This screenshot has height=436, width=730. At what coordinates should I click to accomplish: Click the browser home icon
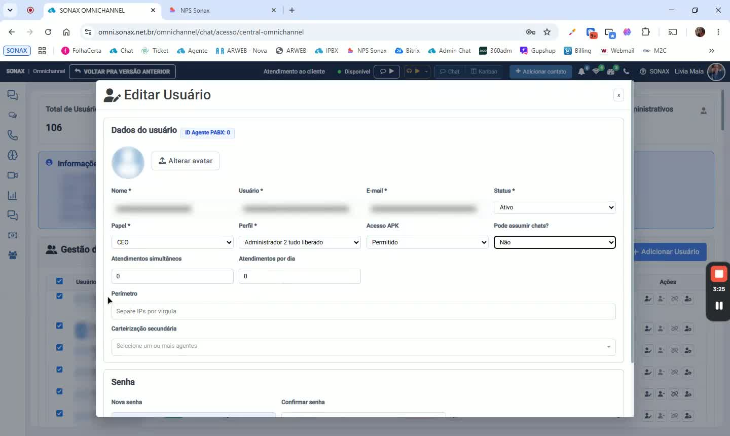(66, 32)
